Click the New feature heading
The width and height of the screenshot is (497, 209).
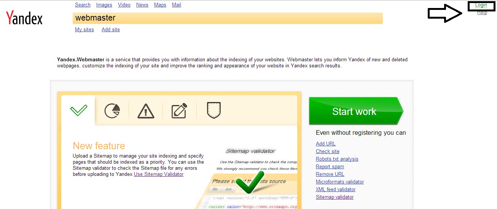99,146
